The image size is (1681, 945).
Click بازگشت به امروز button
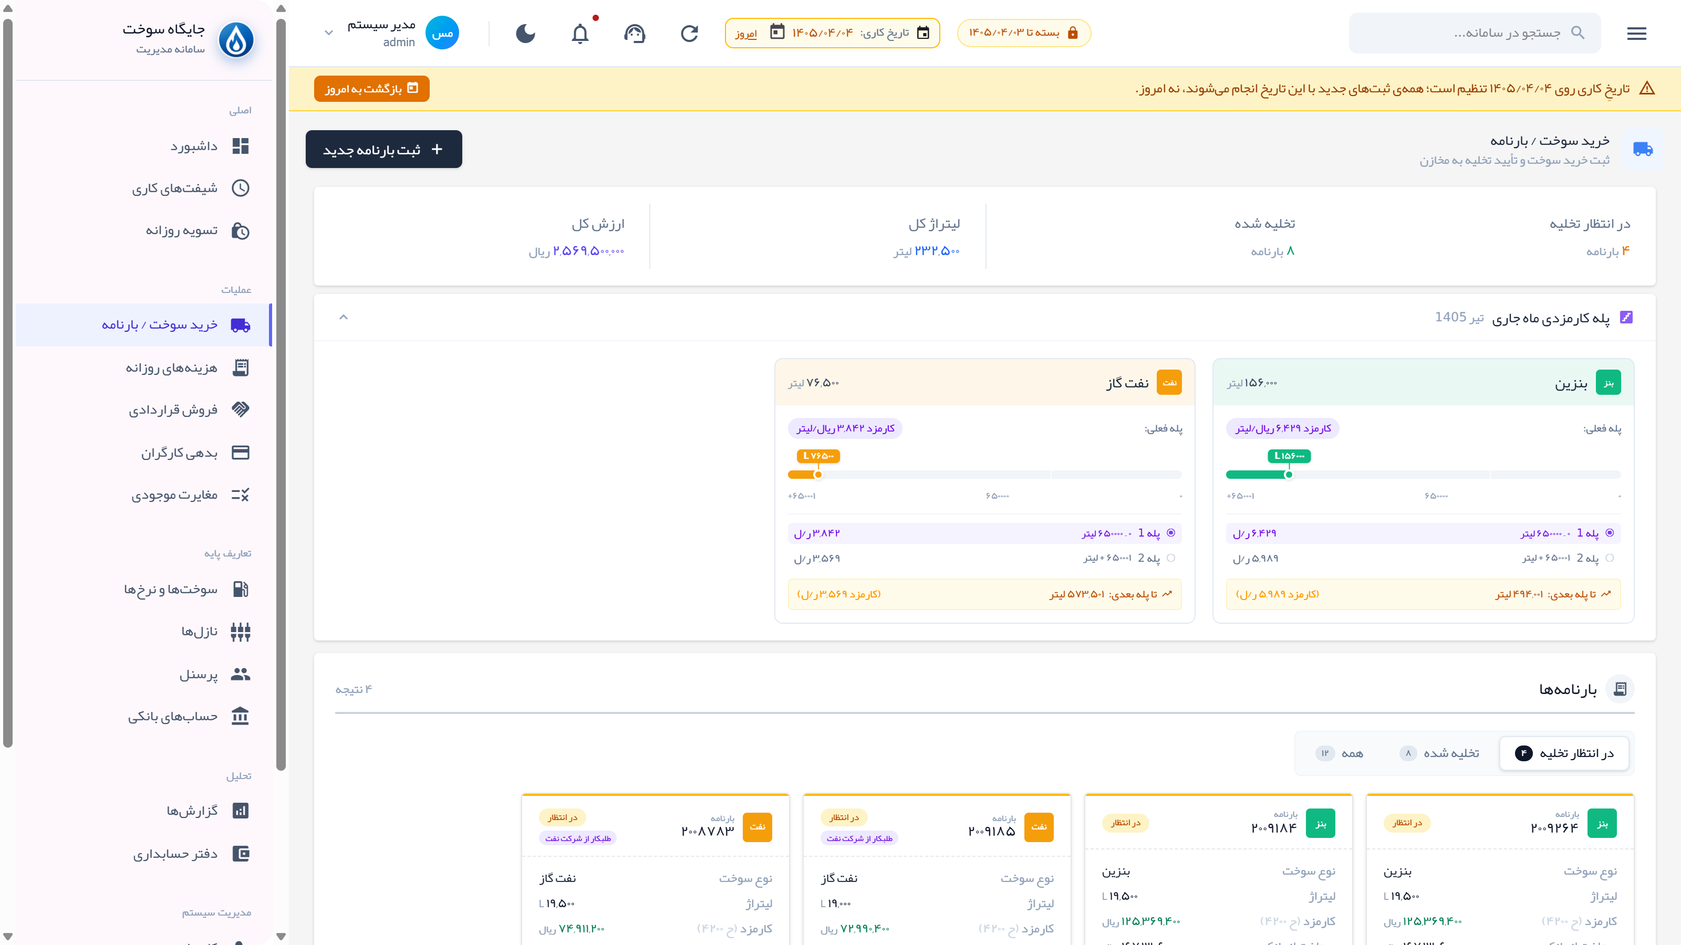point(371,89)
